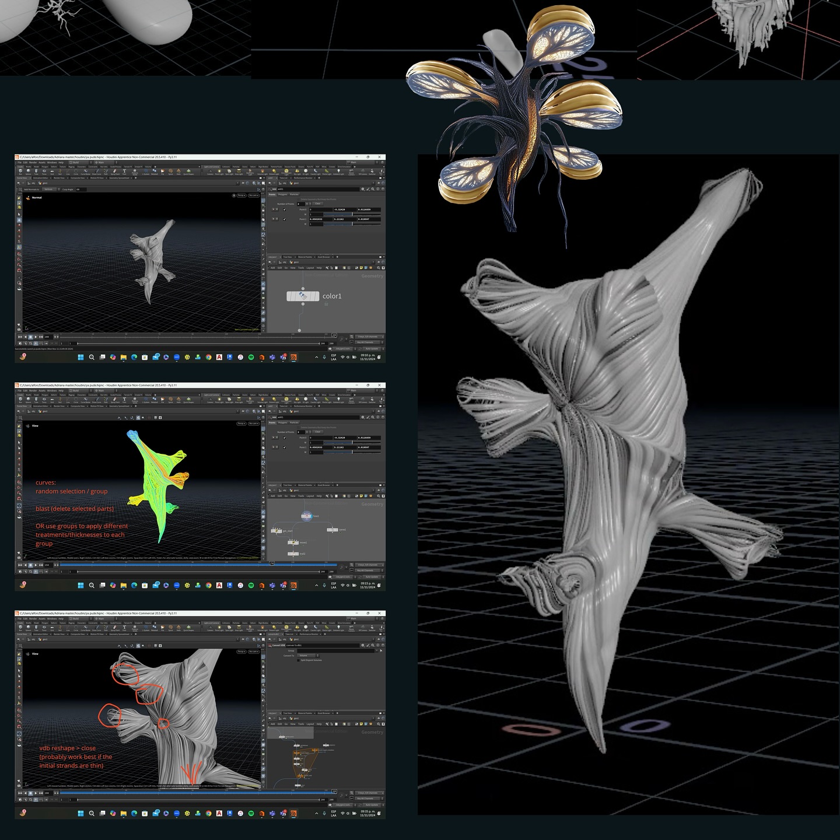Open Spotify from the bottom window's taskbar

(x=251, y=813)
